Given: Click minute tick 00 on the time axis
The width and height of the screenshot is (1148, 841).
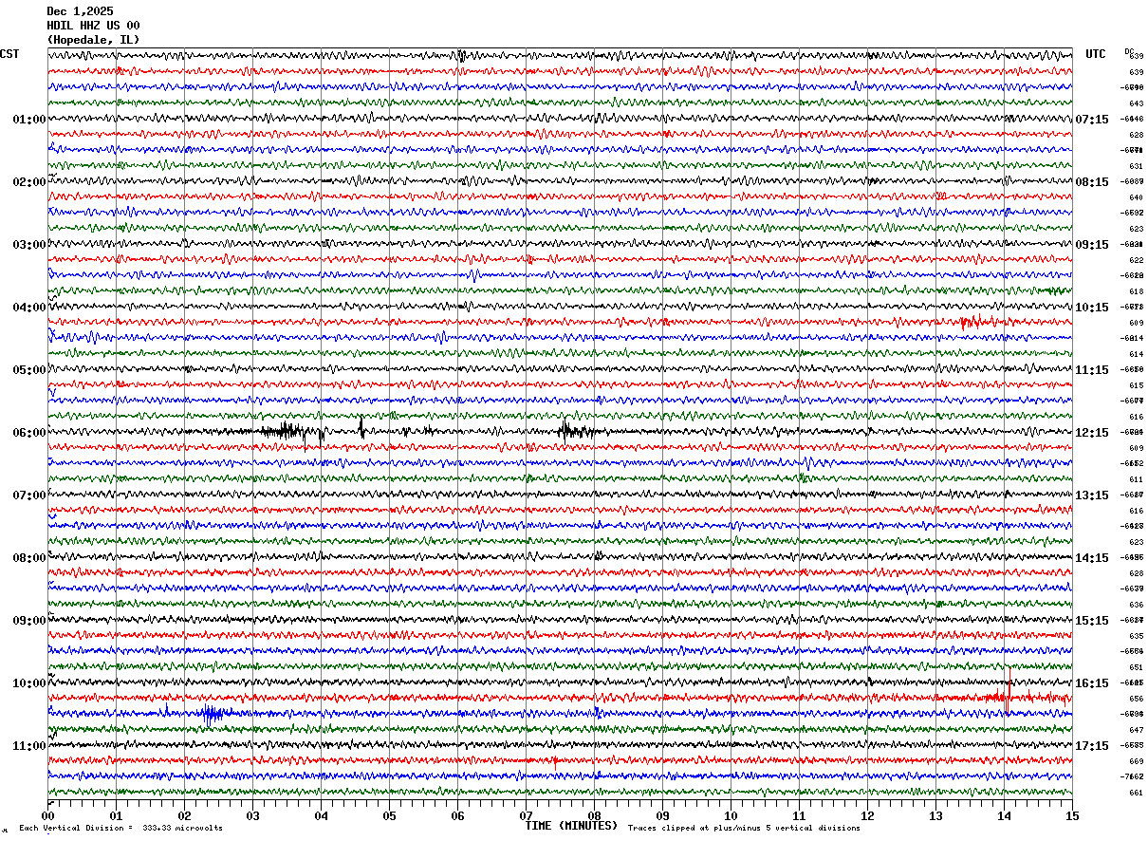Looking at the screenshot, I should (48, 814).
